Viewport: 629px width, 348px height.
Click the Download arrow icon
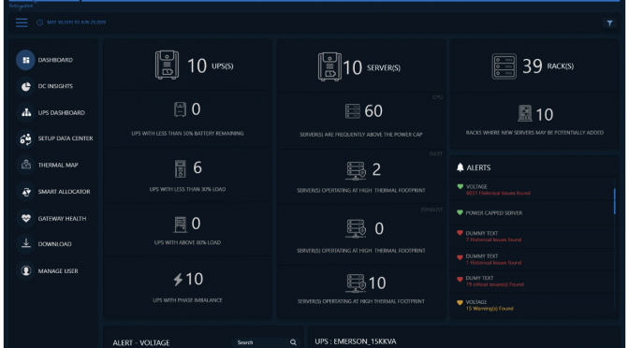pyautogui.click(x=25, y=244)
